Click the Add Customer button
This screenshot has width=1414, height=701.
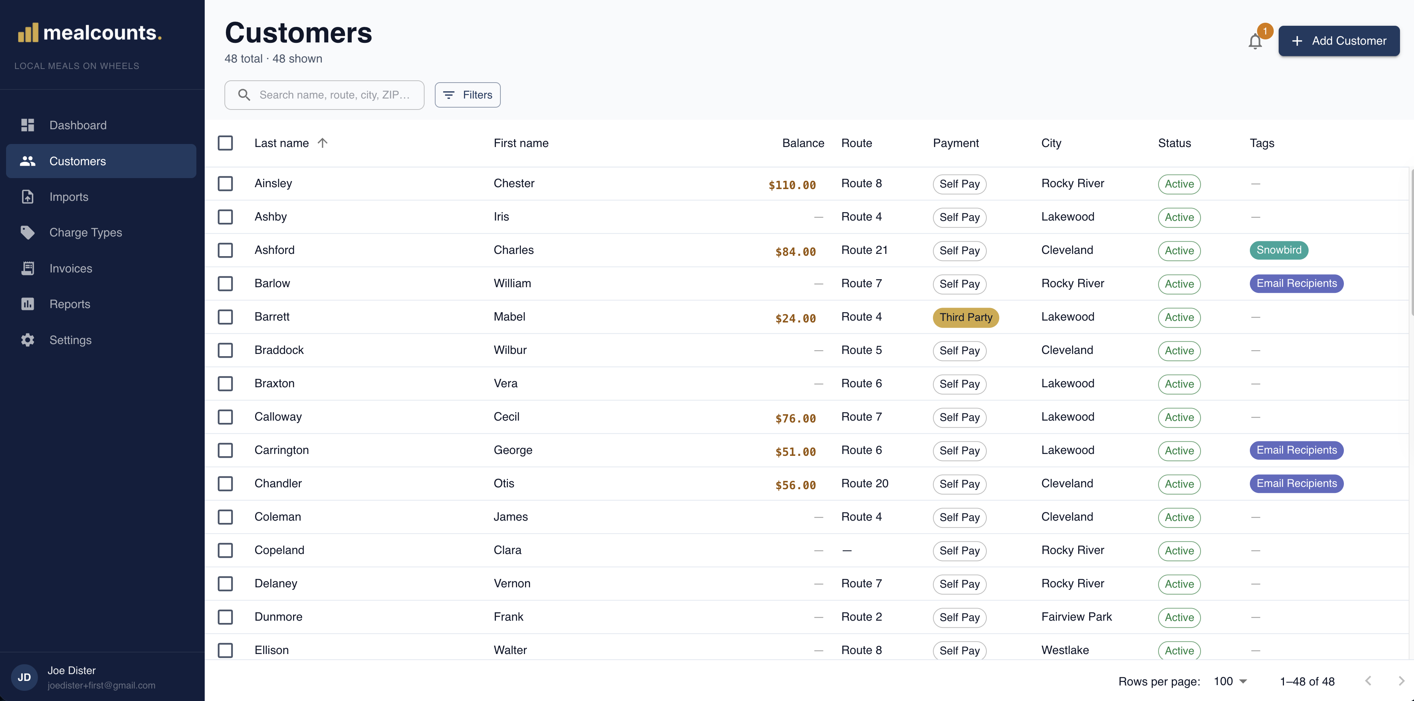1339,41
